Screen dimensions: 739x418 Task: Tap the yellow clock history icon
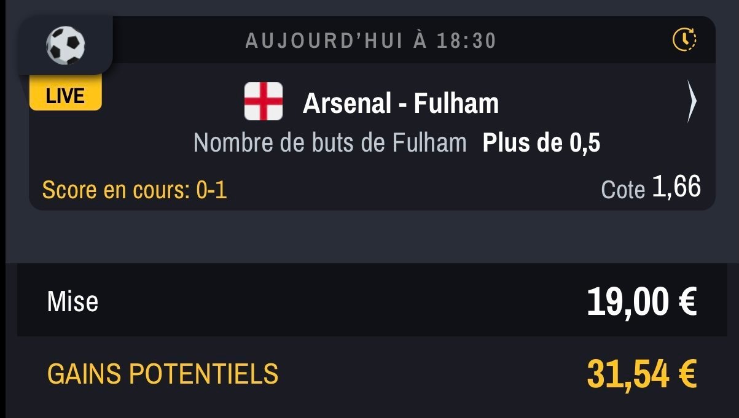coord(684,40)
